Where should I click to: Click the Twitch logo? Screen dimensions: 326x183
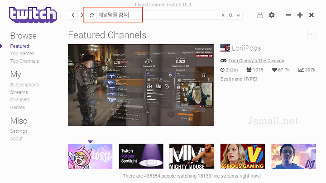[x=33, y=15]
